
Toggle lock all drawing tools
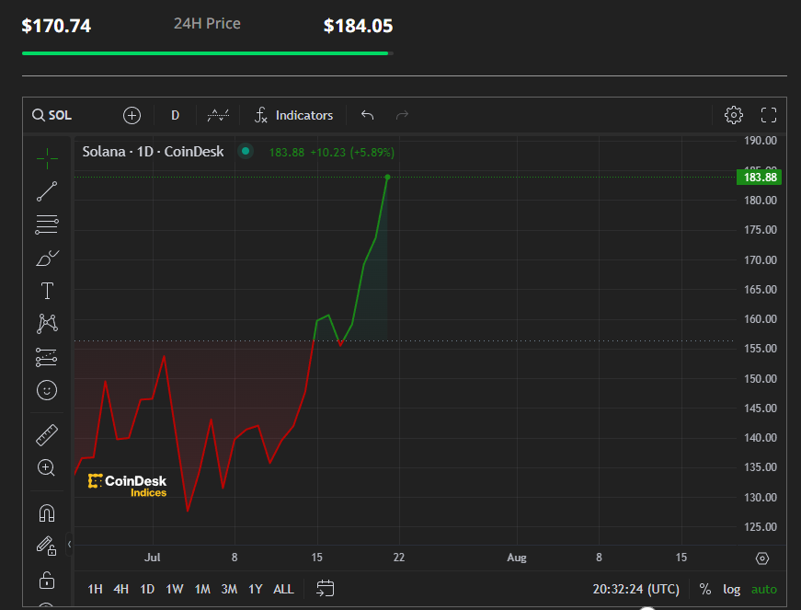(x=47, y=580)
